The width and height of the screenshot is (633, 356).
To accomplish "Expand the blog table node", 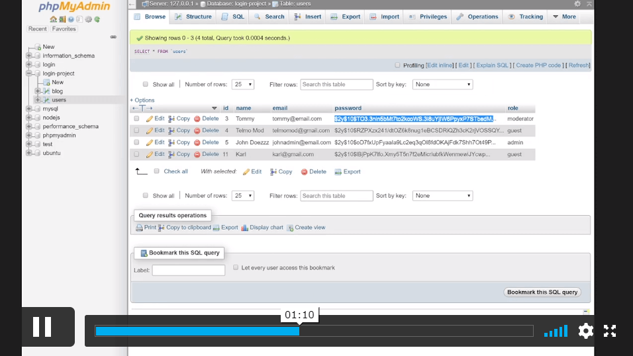I will click(38, 91).
